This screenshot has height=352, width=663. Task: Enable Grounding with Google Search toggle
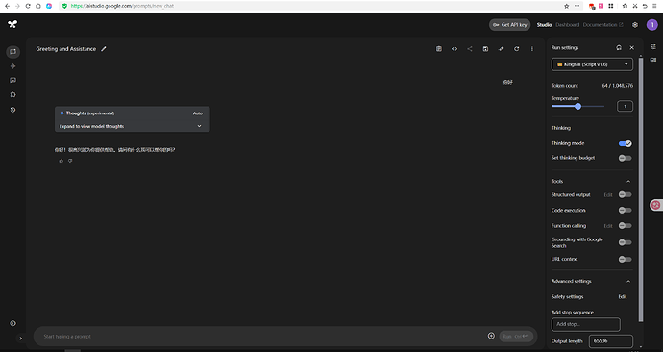(625, 242)
